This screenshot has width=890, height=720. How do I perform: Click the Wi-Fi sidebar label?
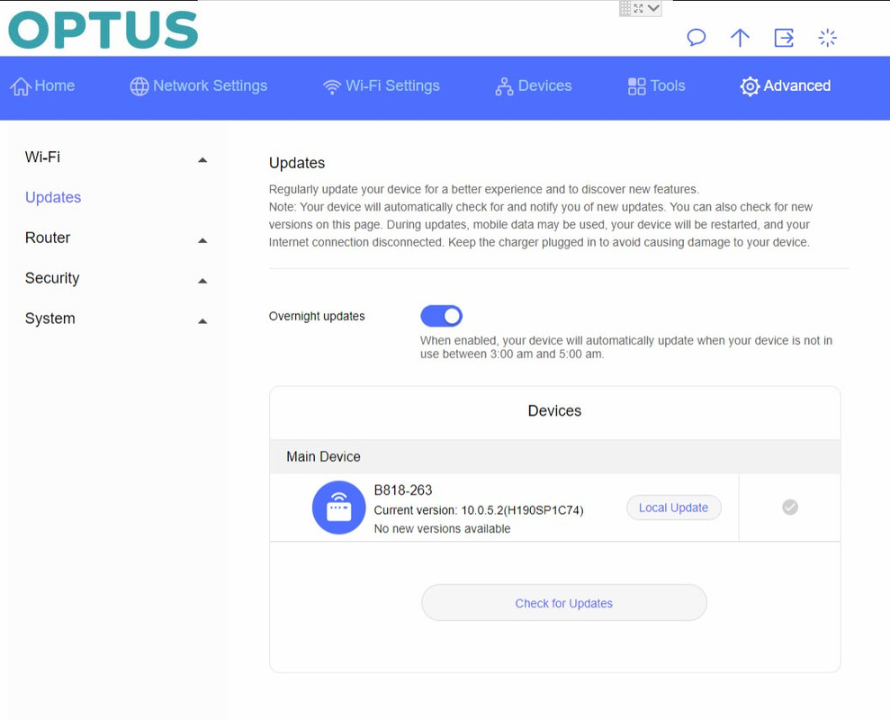(x=42, y=157)
